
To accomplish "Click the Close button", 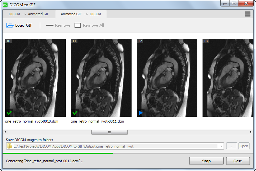I will [x=238, y=161].
